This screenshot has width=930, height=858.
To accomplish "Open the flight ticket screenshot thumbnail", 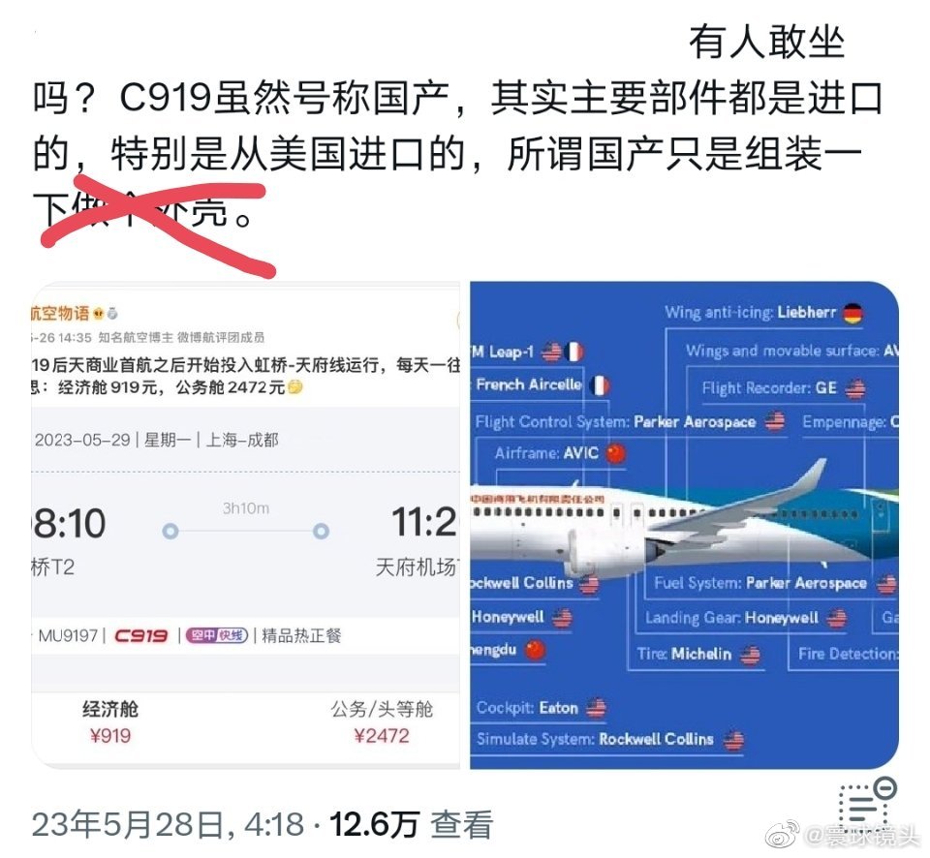I will (245, 525).
